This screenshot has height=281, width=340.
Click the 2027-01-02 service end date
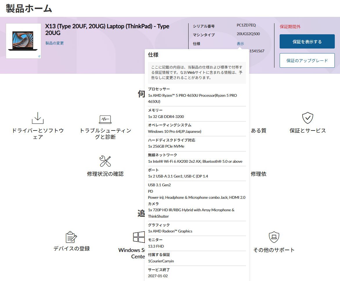(158, 276)
